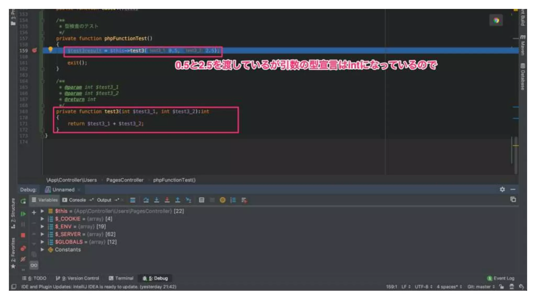Click PagesController in the breadcrumb
This screenshot has width=536, height=302.
(x=125, y=180)
